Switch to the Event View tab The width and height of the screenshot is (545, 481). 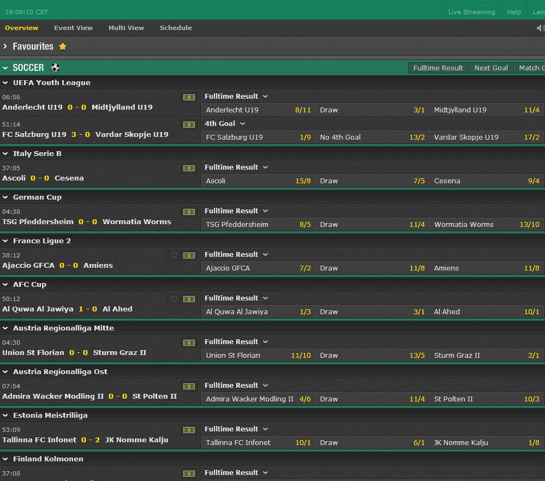point(73,28)
